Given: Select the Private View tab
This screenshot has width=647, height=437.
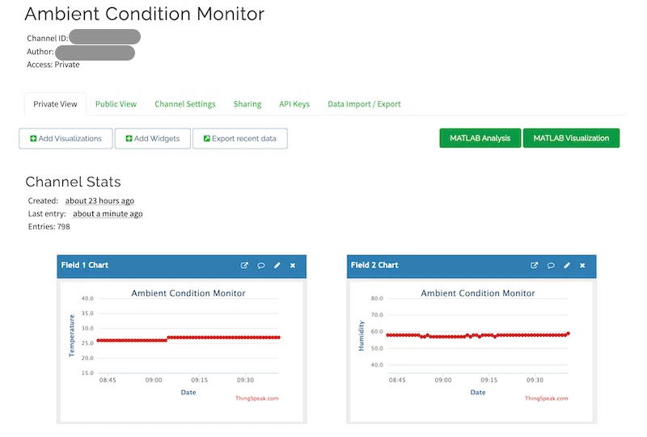Looking at the screenshot, I should click(x=55, y=104).
